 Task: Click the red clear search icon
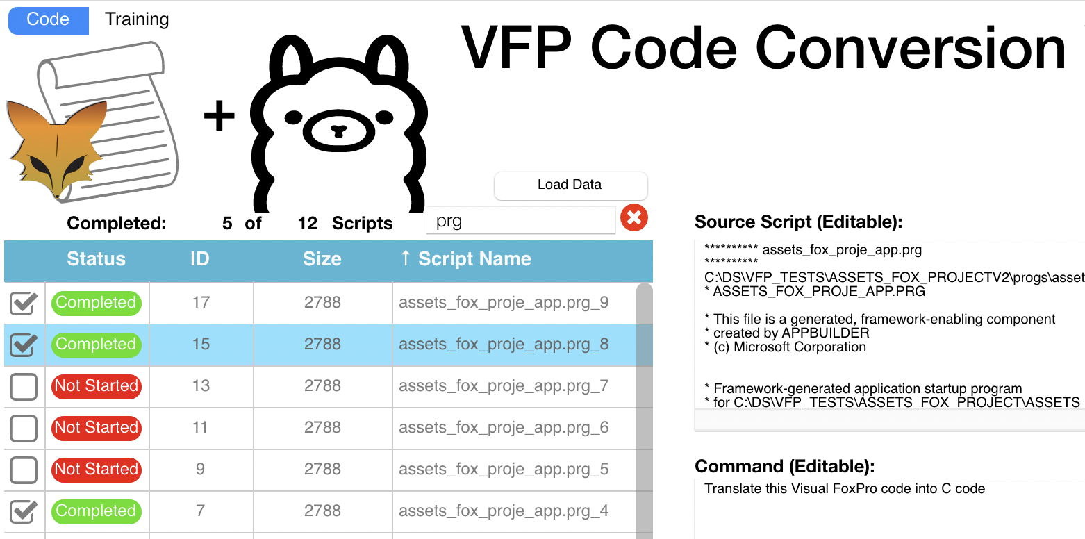pos(633,218)
